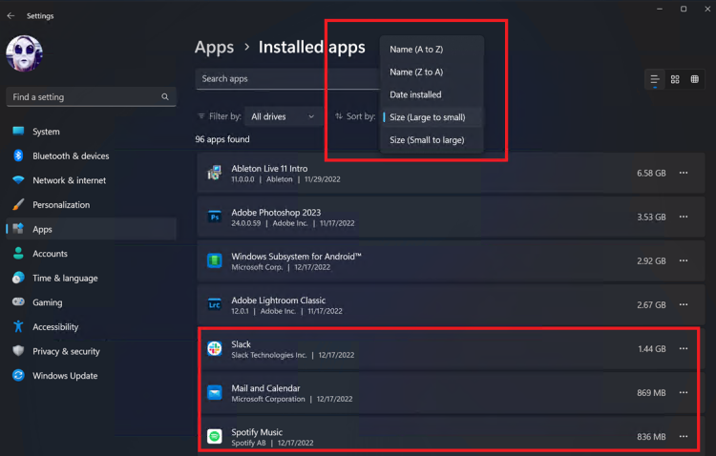
Task: Click the Slack app icon
Action: 215,349
